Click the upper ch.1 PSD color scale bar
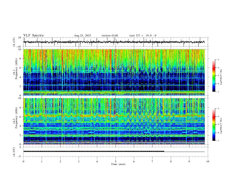The width and height of the screenshot is (234, 181). pos(214,76)
